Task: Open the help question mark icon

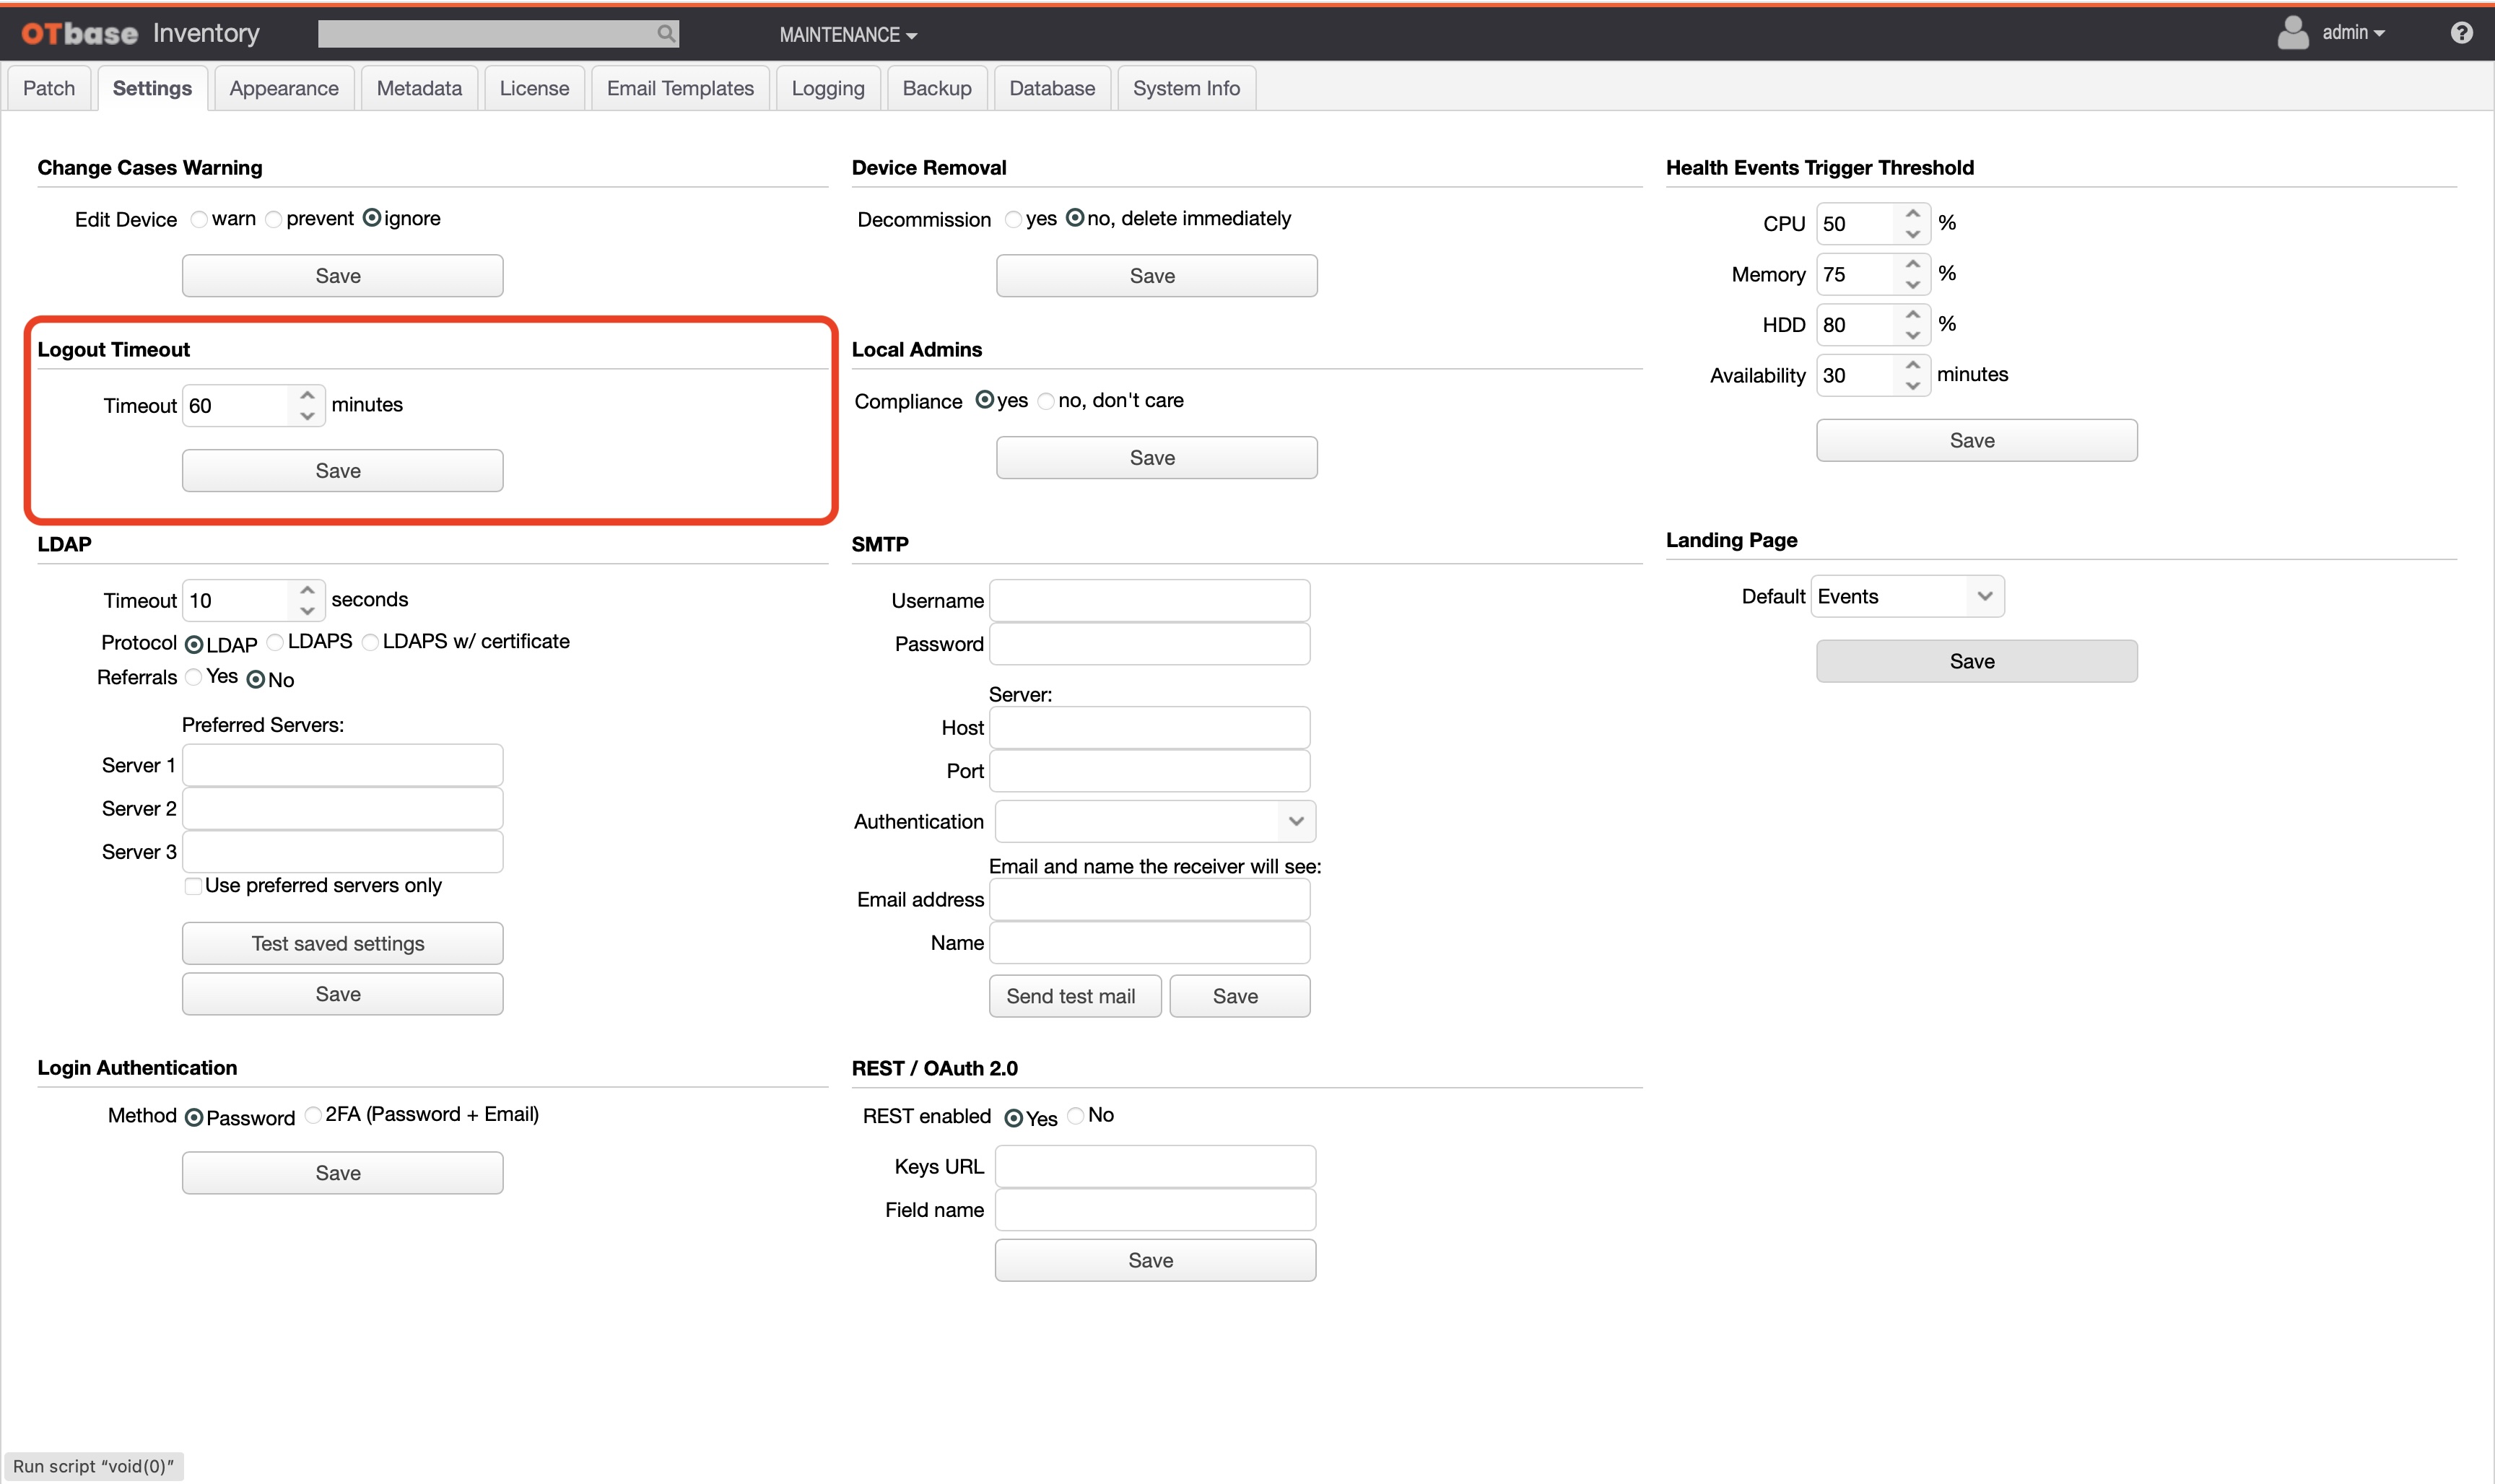Action: [x=2461, y=33]
